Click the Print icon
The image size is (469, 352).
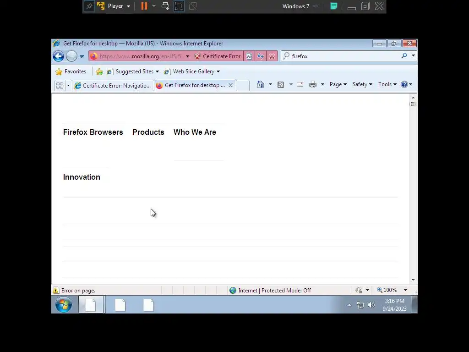click(313, 84)
